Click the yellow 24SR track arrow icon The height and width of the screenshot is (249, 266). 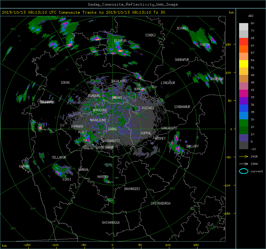pyautogui.click(x=244, y=156)
